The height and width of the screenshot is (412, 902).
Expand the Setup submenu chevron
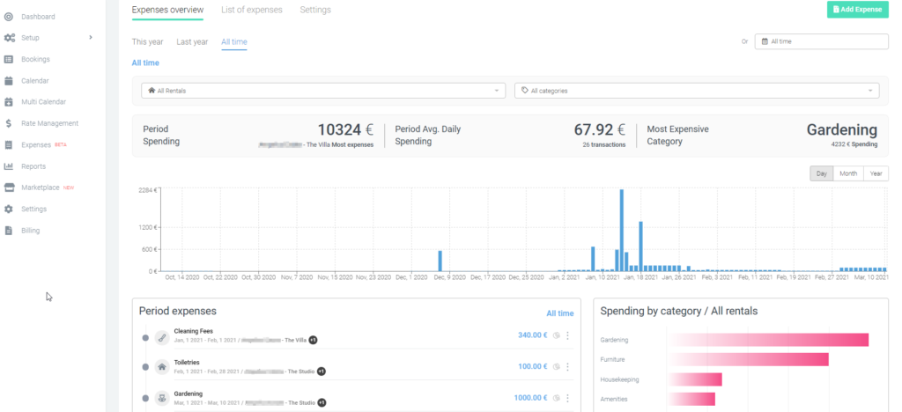tap(91, 38)
